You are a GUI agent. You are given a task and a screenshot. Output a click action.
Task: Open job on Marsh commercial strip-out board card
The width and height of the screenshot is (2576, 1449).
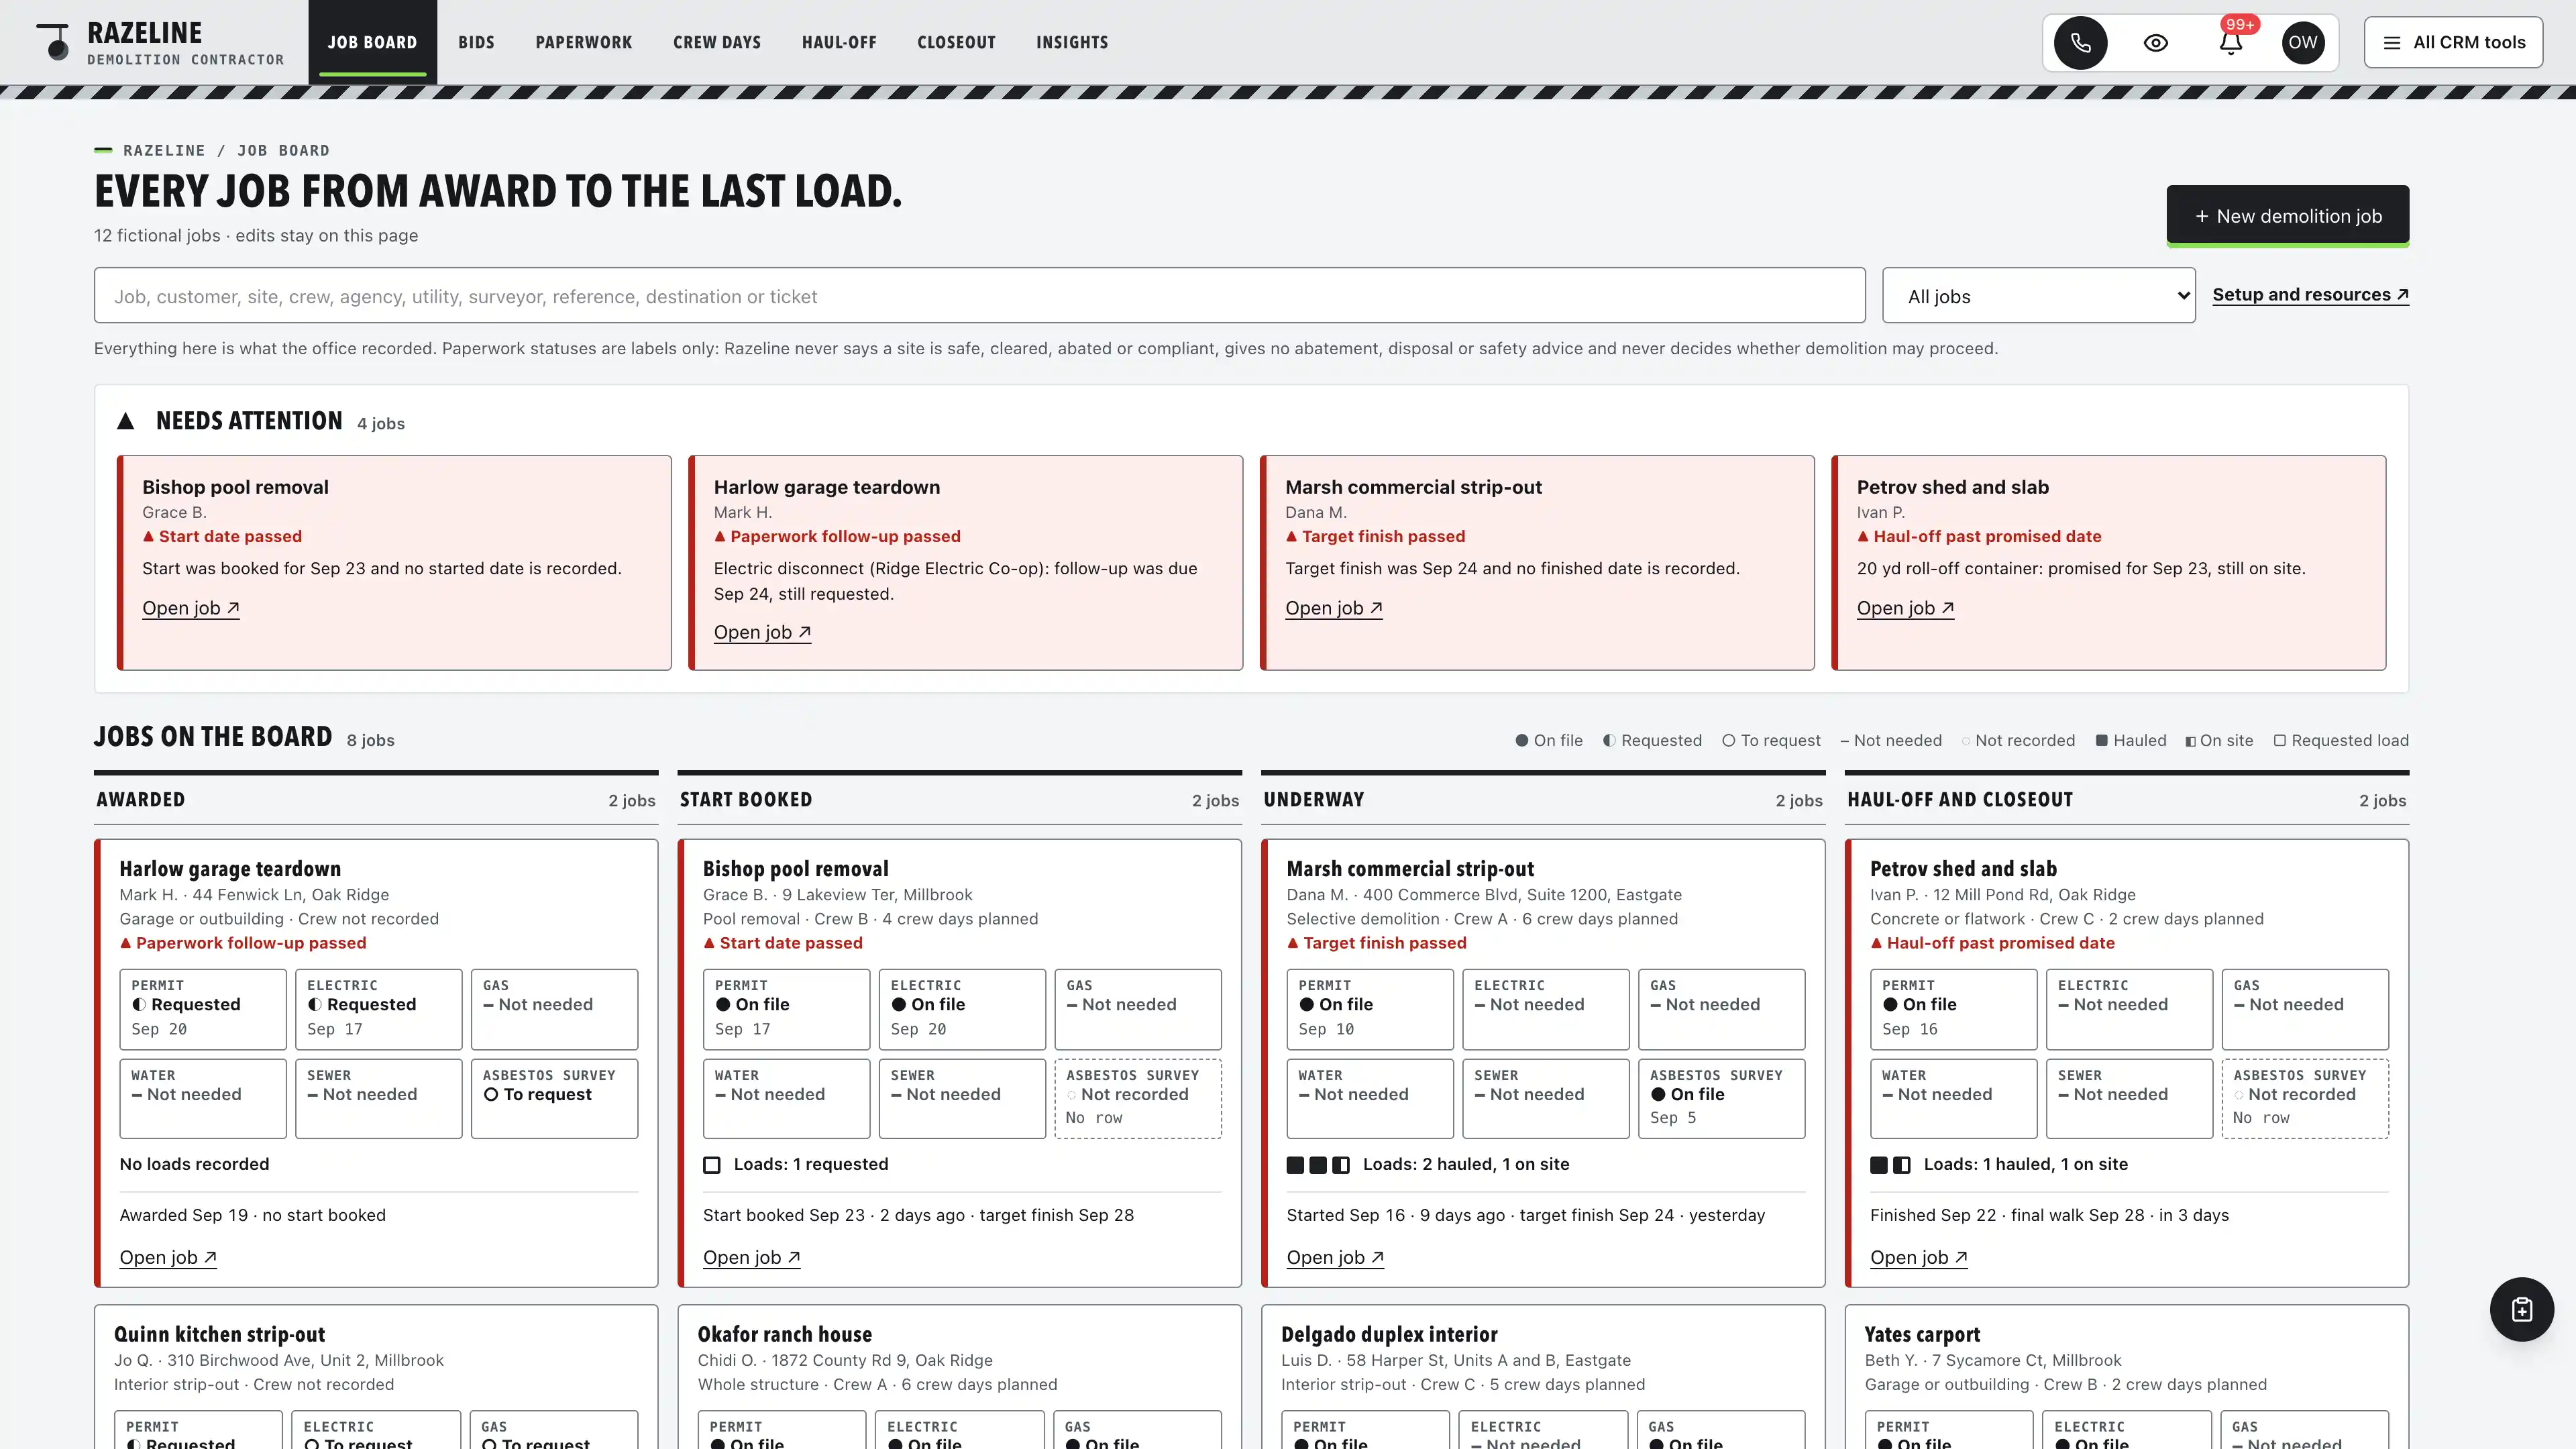[x=1335, y=1257]
